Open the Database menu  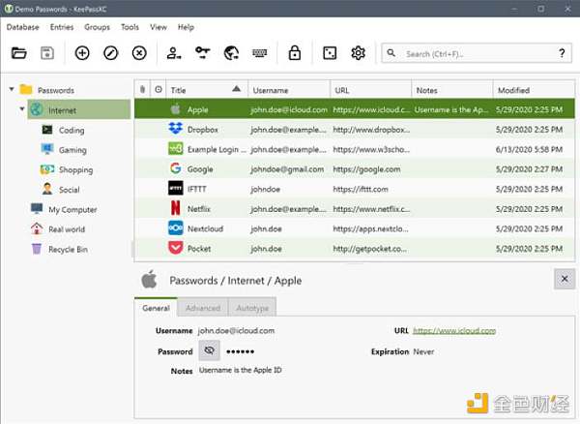[x=22, y=27]
